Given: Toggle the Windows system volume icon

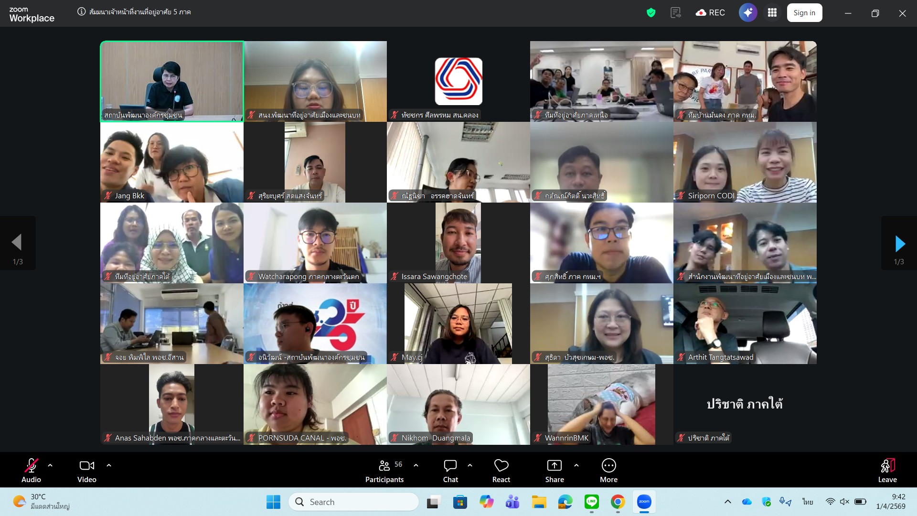Looking at the screenshot, I should click(x=844, y=502).
